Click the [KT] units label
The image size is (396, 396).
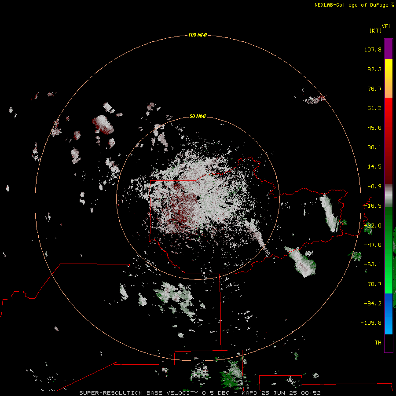376,30
